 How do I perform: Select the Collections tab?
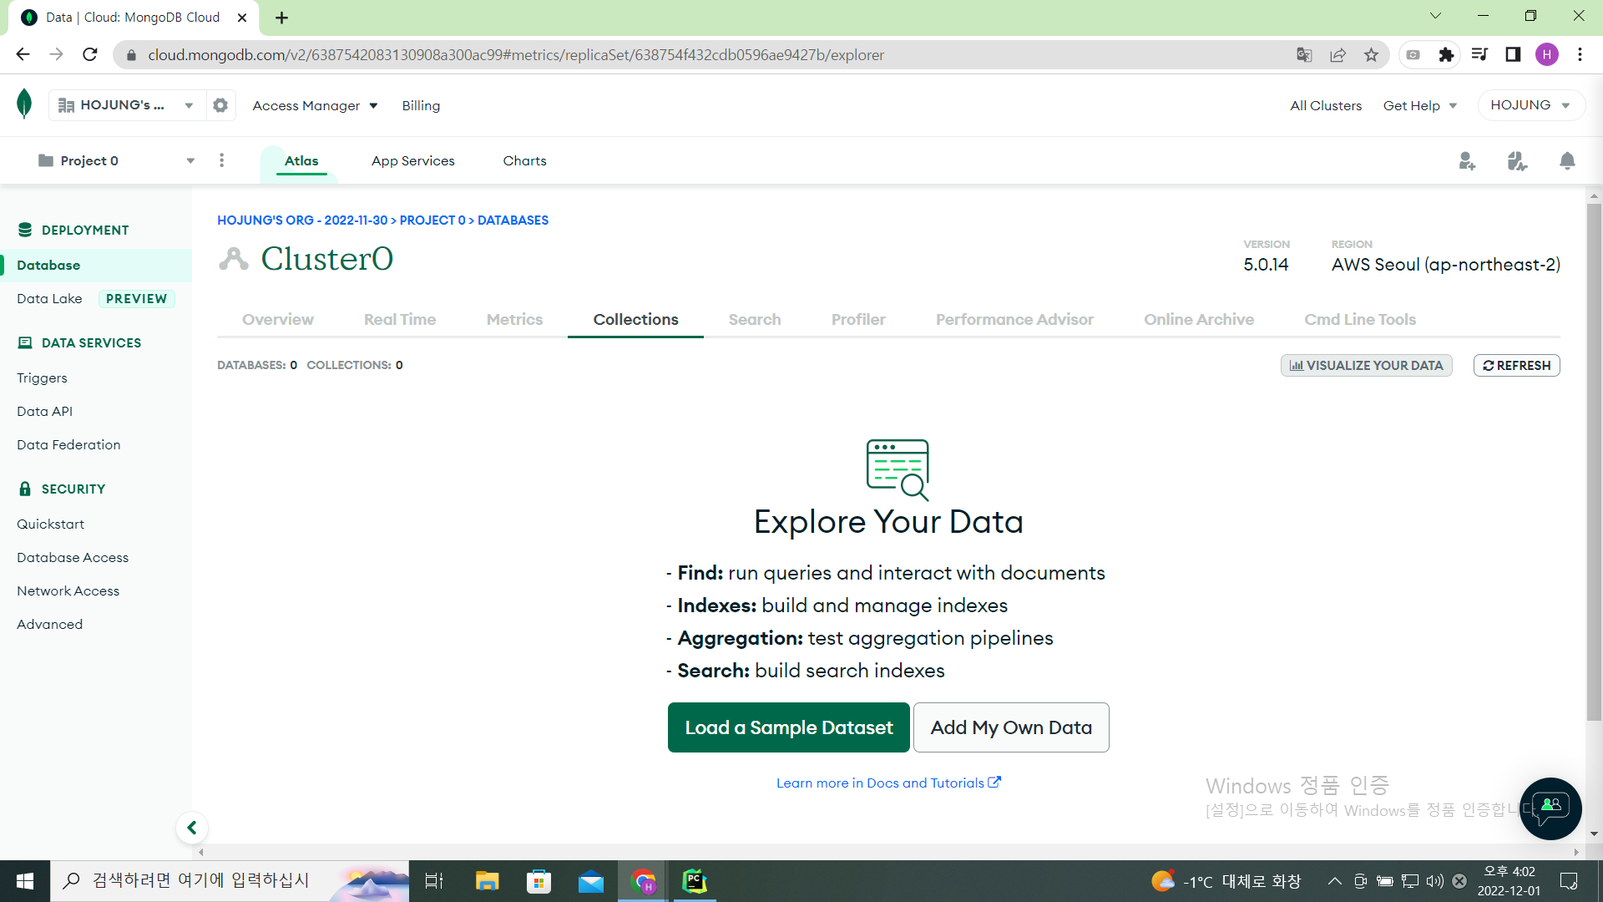(635, 319)
